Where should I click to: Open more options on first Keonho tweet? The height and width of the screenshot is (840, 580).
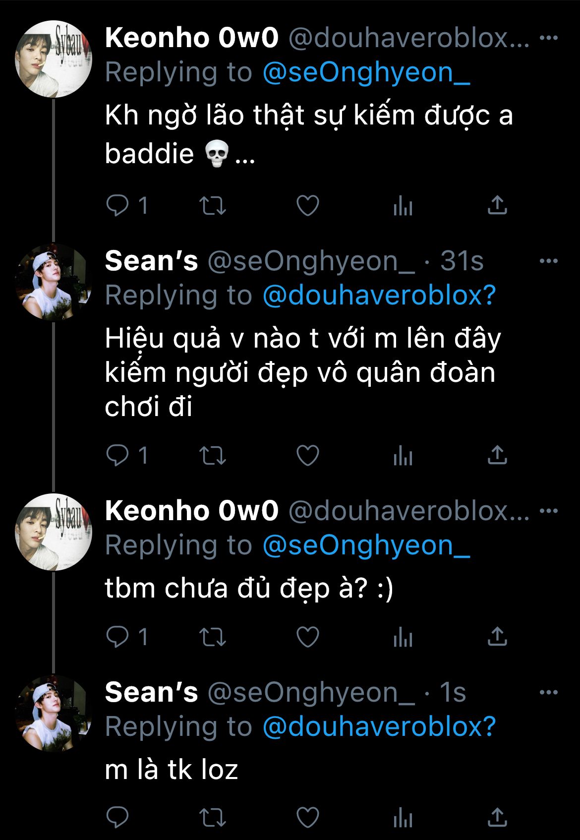pos(548,38)
